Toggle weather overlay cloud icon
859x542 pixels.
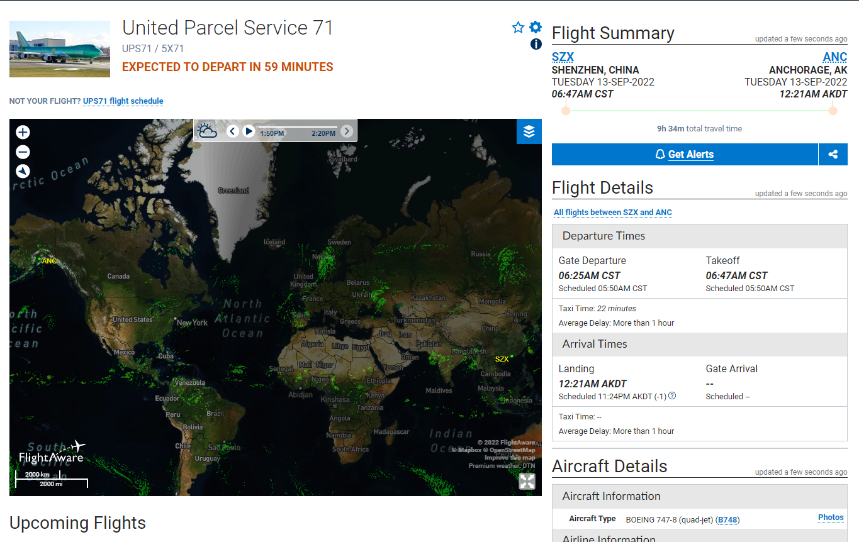point(207,131)
